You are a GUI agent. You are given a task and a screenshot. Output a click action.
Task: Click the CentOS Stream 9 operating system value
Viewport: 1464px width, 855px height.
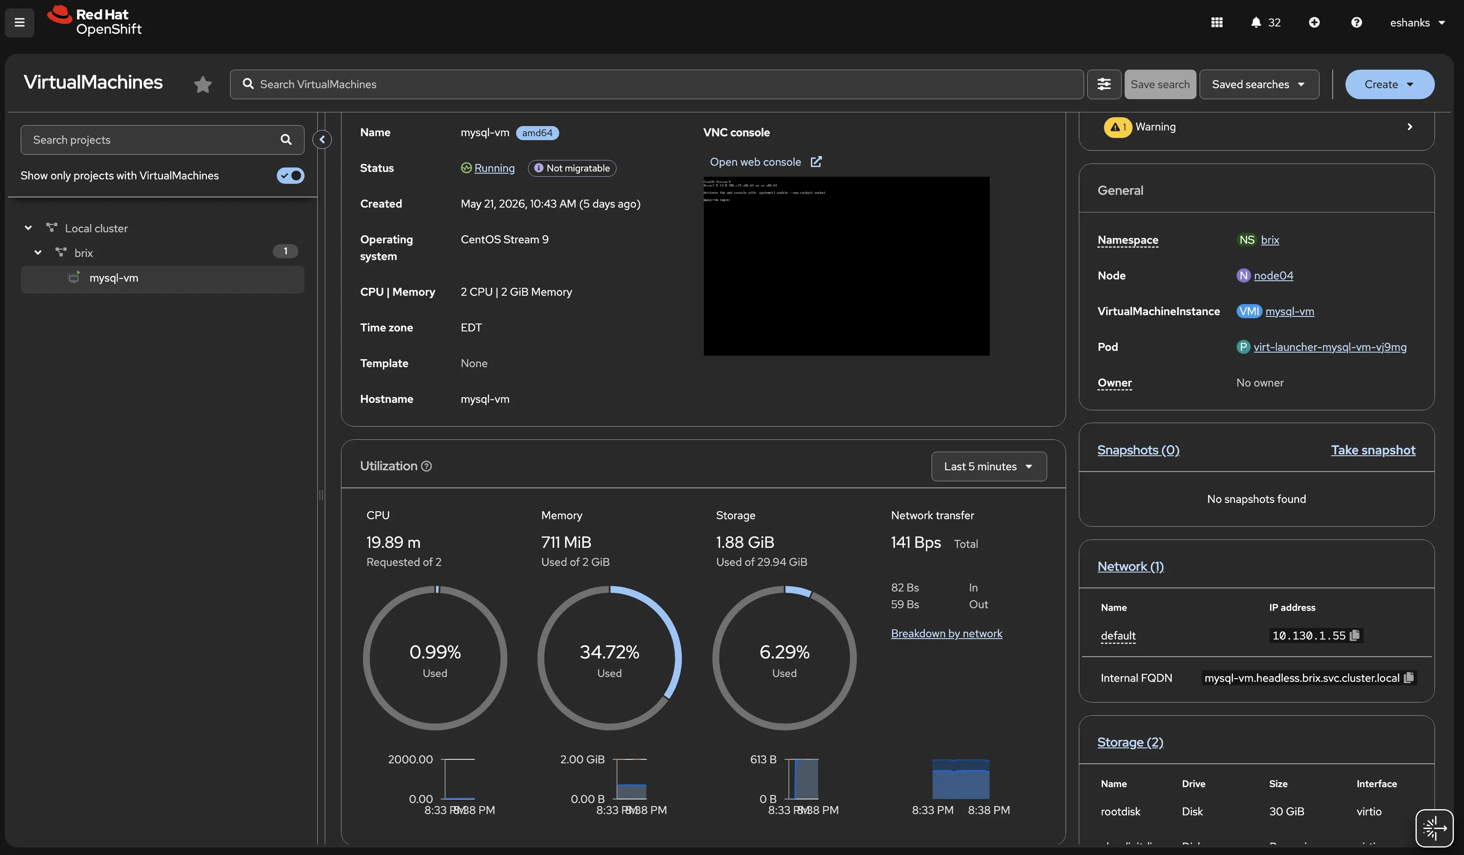pos(504,239)
